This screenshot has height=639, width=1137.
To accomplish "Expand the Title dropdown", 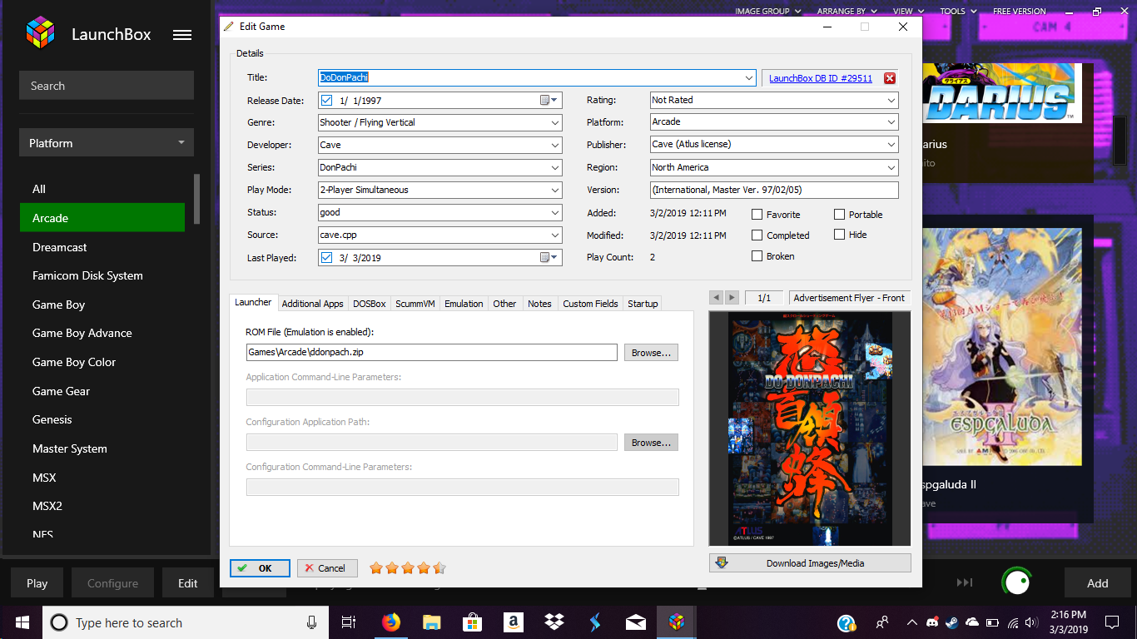I will (750, 77).
